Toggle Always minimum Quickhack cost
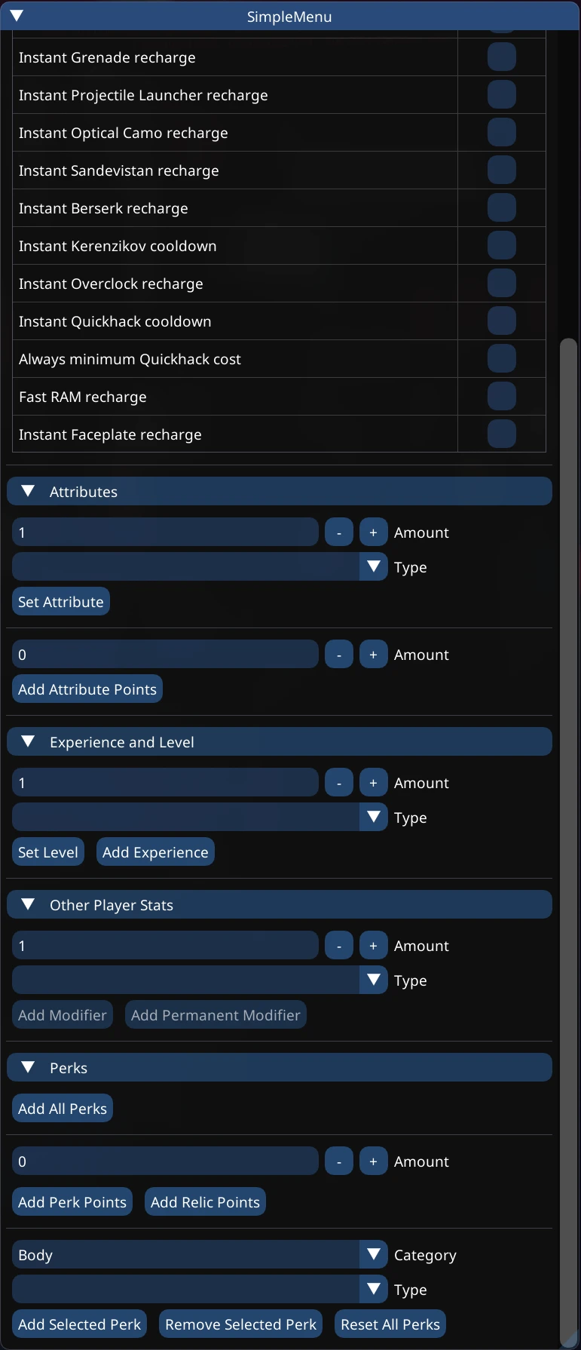 [500, 357]
